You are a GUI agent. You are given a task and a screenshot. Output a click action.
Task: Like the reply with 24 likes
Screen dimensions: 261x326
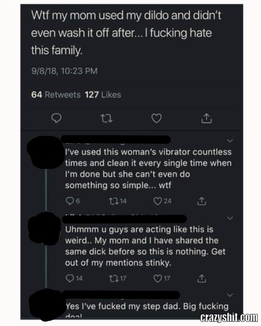tap(162, 201)
